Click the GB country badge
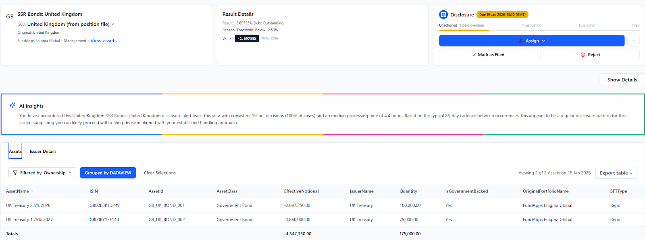Screen dimensions: 645x240 [10, 16]
